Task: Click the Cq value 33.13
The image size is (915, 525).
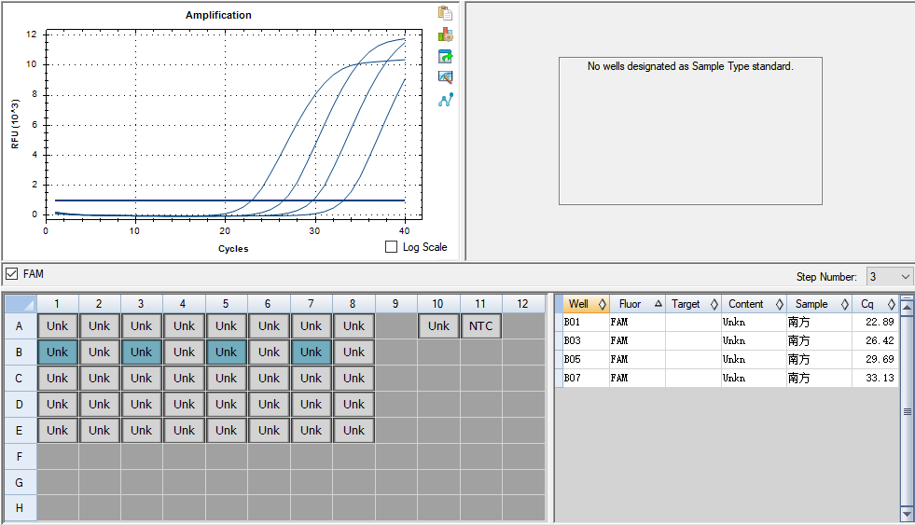Action: click(x=880, y=378)
